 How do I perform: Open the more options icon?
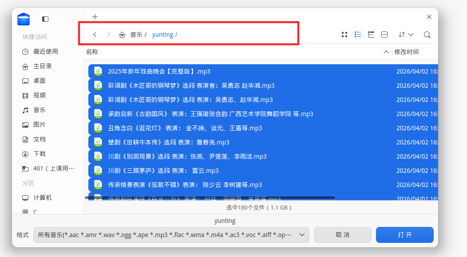(384, 35)
